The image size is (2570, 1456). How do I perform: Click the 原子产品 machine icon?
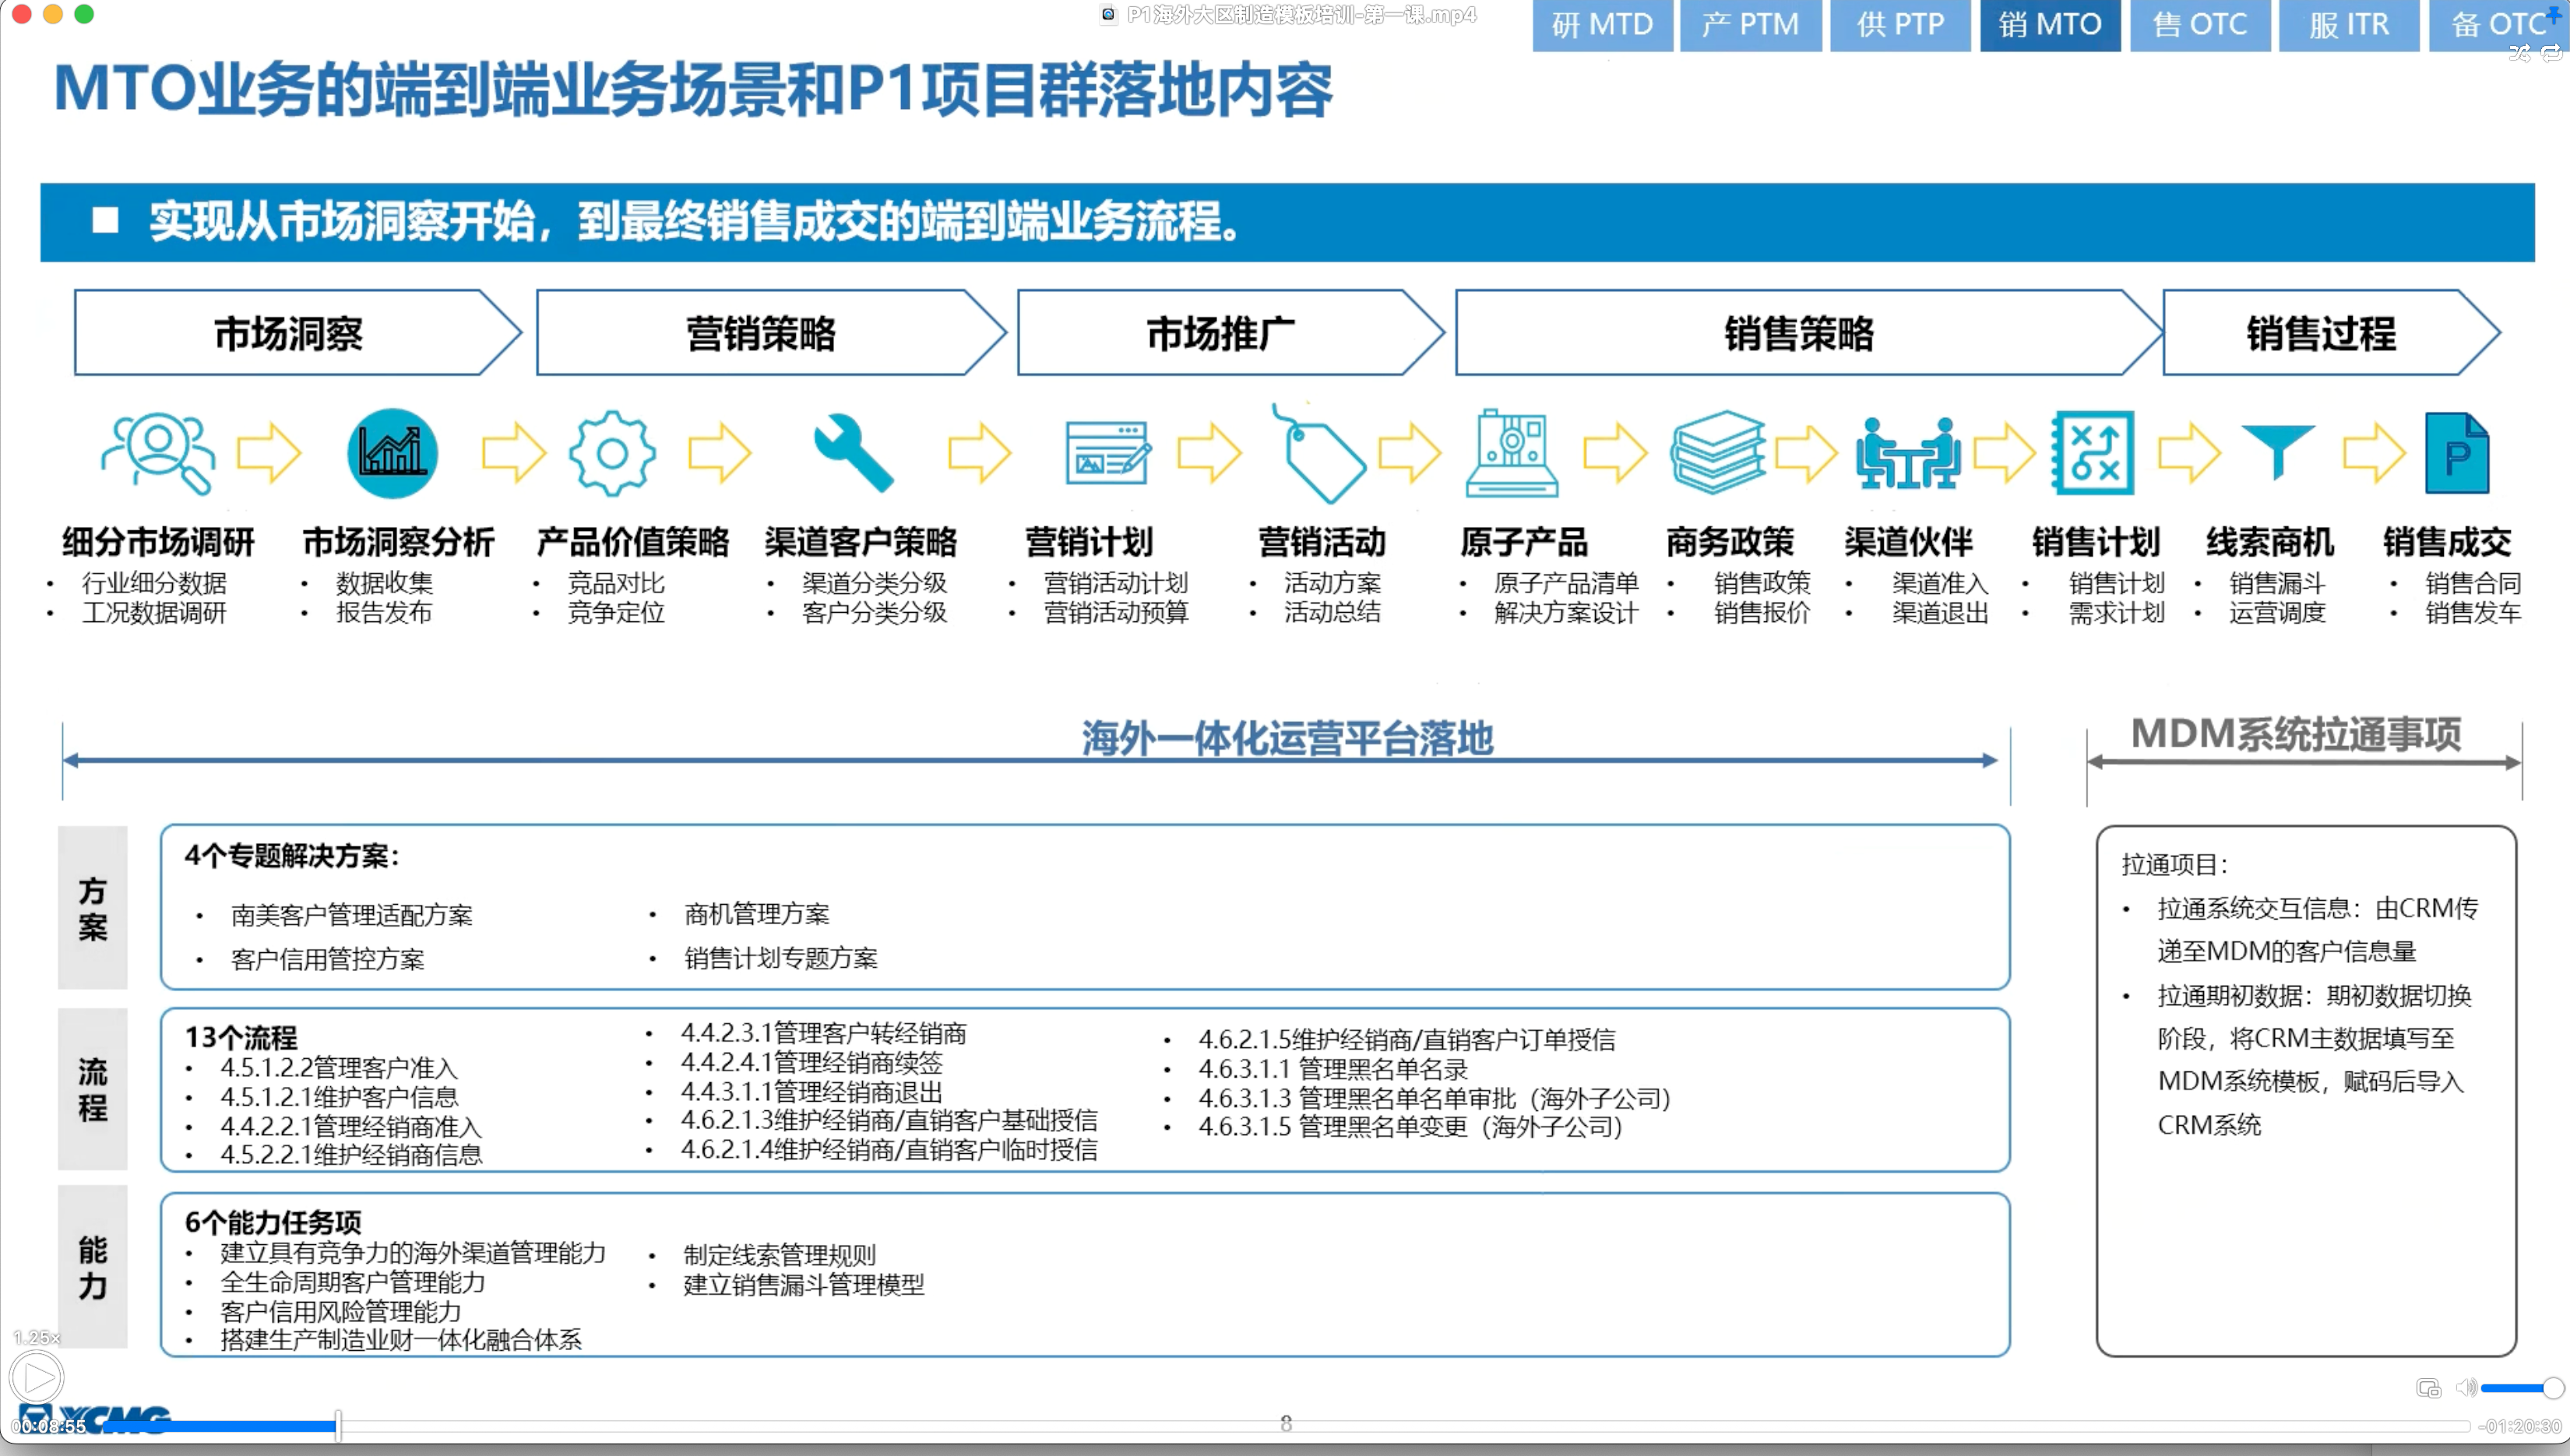coord(1512,453)
